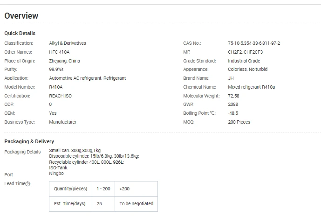Click the Lead Time help question-mark icon
Screen dimensions: 321x216
pos(27,184)
